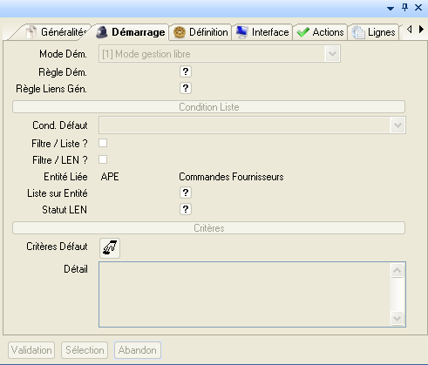Viewport: 428px width, 365px height.
Task: Click the question mark beside Règle Liens Gén.
Action: [186, 88]
